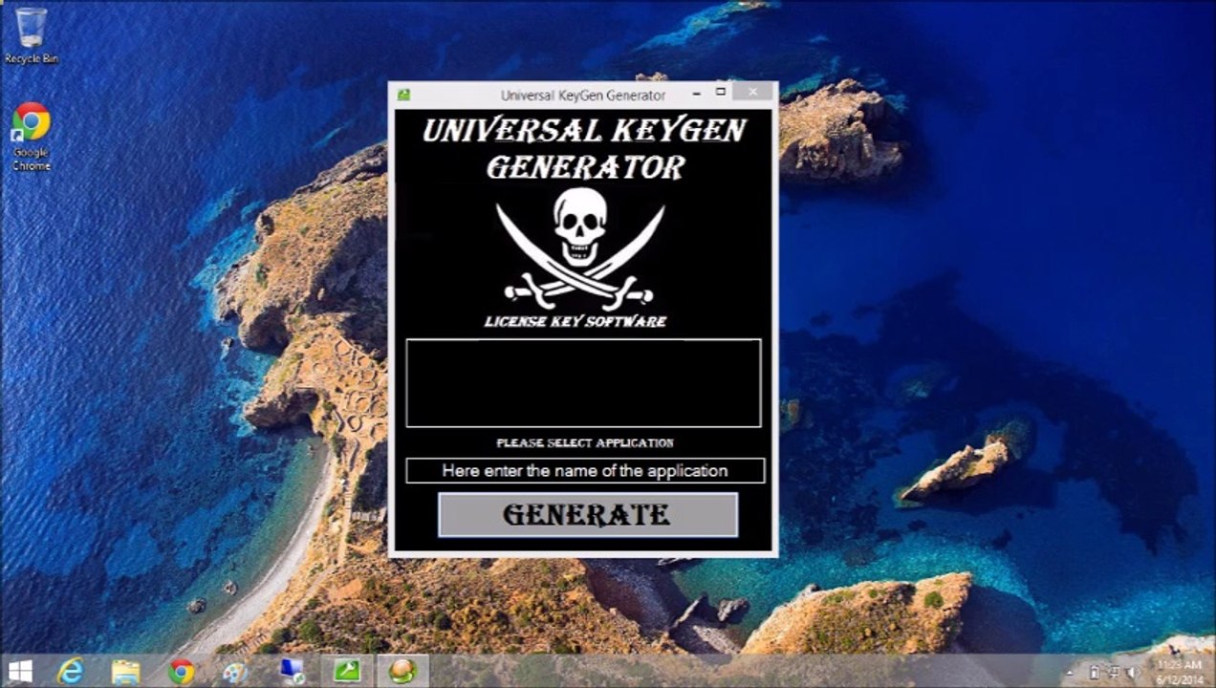Select the active orange-green orb taskbar icon
Screen dimensions: 1216x688
click(402, 672)
